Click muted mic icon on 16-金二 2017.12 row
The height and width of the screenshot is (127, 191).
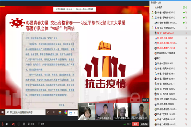tap(186, 28)
